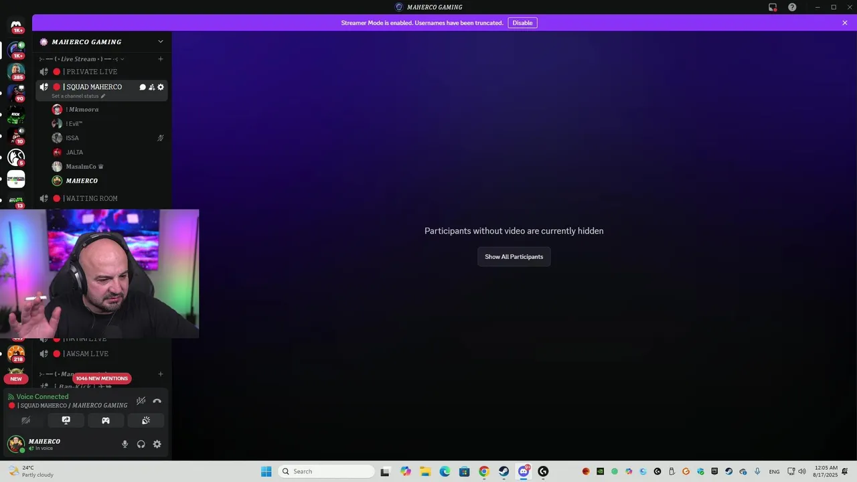Image resolution: width=857 pixels, height=482 pixels.
Task: Open Discord help icon
Action: point(792,7)
